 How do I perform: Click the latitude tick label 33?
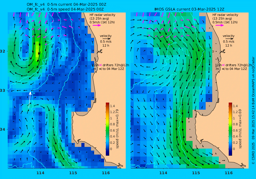(x=3, y=90)
